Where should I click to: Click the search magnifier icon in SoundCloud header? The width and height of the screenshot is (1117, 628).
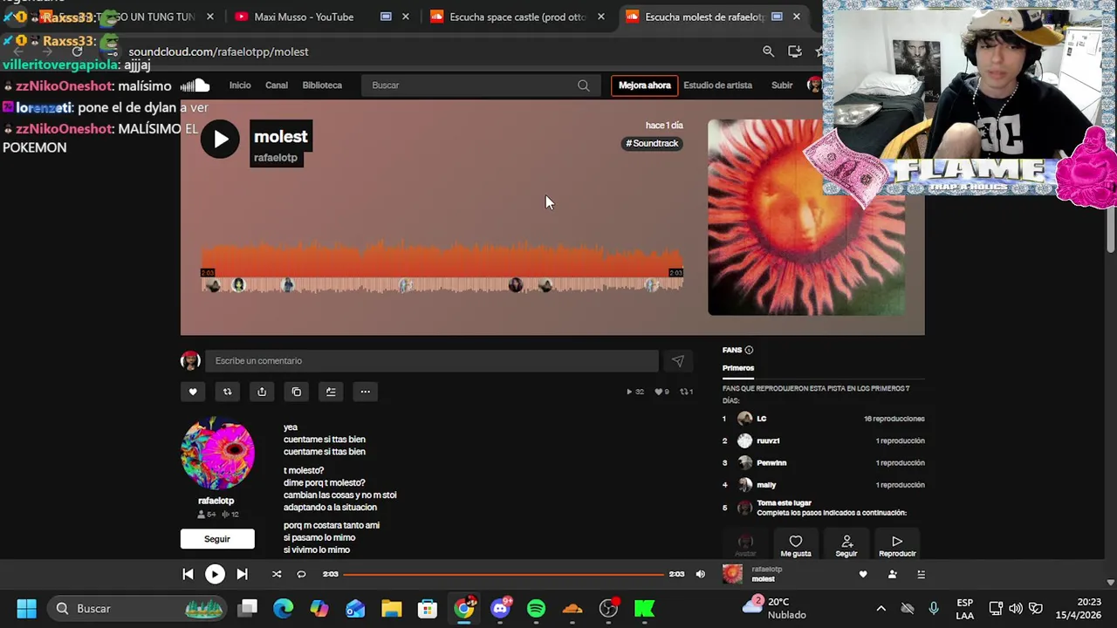point(584,85)
